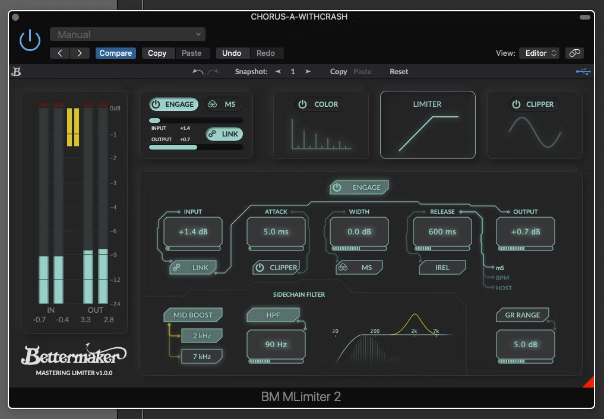Click the plugin redo curved arrow
This screenshot has width=604, height=419.
pos(213,72)
